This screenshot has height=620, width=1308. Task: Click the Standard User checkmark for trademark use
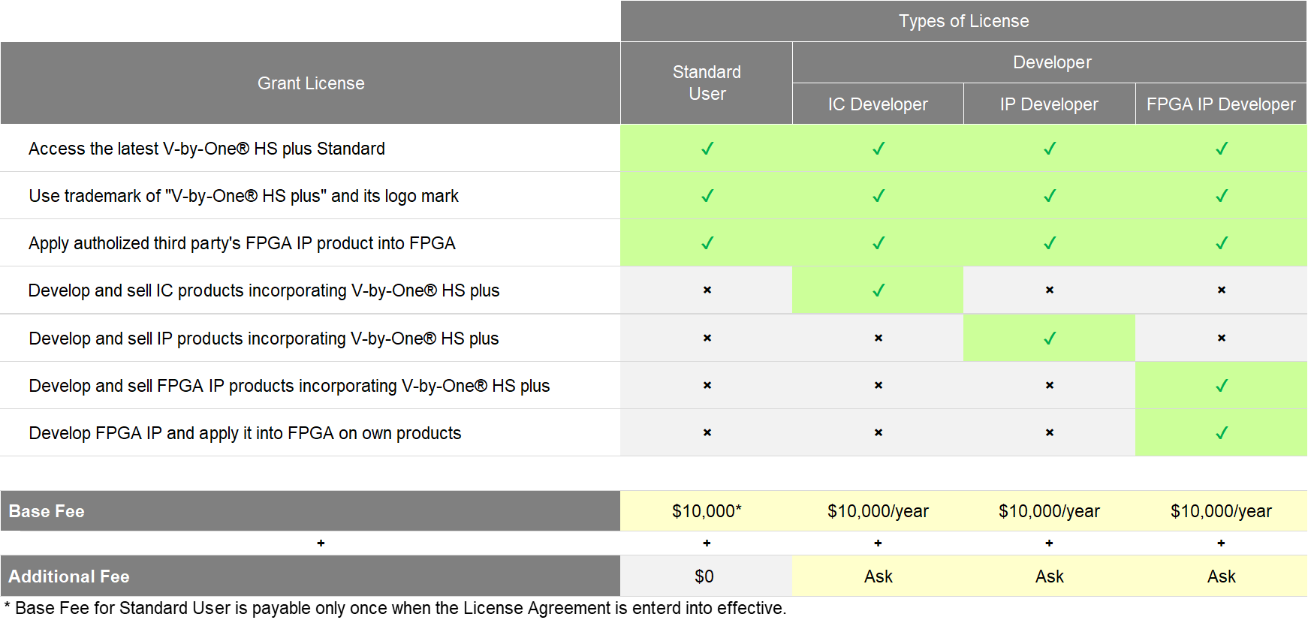tap(707, 196)
